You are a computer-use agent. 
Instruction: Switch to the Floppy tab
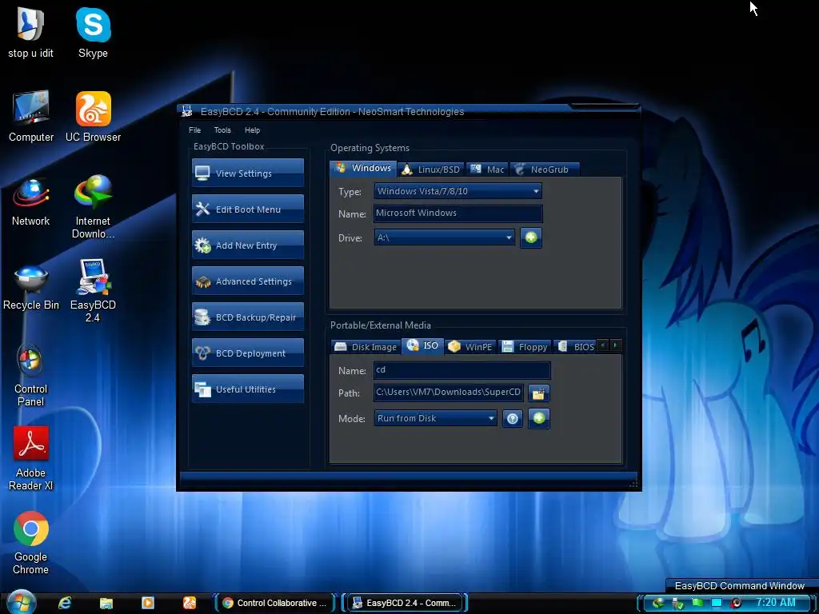(x=525, y=347)
